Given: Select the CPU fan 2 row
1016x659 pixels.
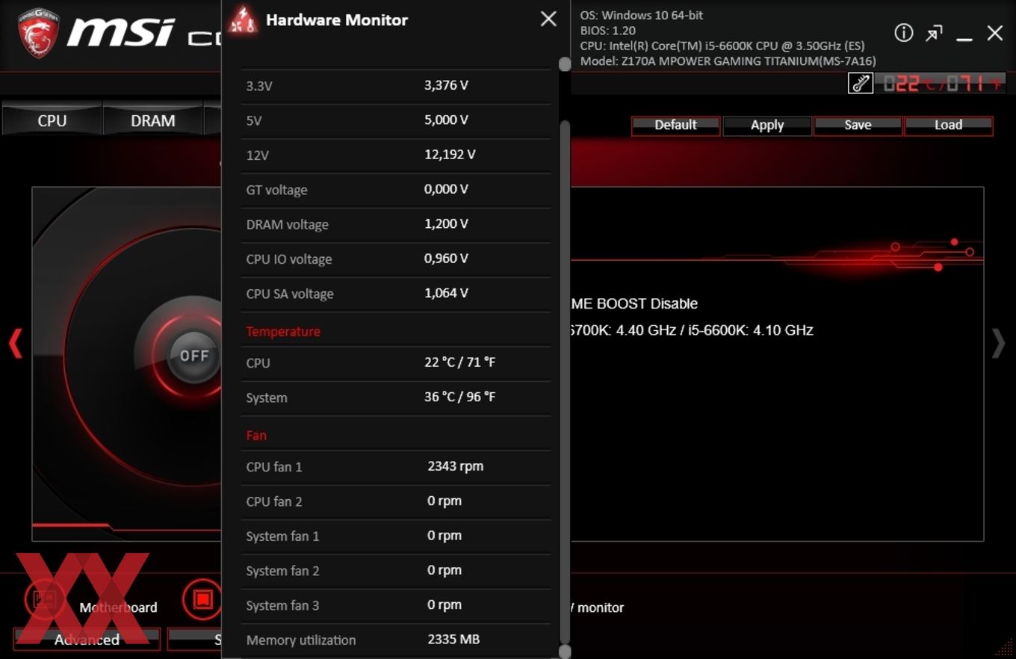Looking at the screenshot, I should [x=396, y=501].
